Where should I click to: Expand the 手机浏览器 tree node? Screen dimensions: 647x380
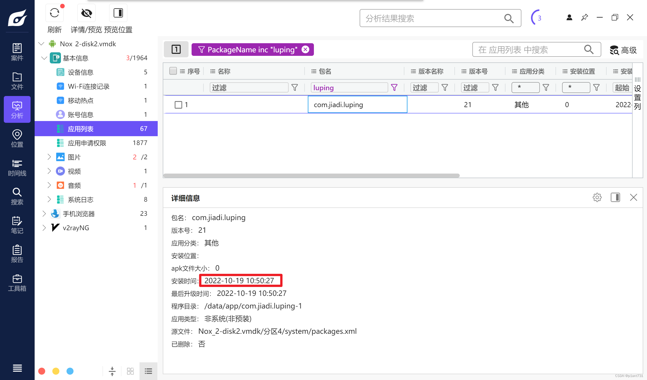44,213
